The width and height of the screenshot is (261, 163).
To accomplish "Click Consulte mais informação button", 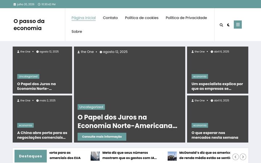I will (102, 137).
